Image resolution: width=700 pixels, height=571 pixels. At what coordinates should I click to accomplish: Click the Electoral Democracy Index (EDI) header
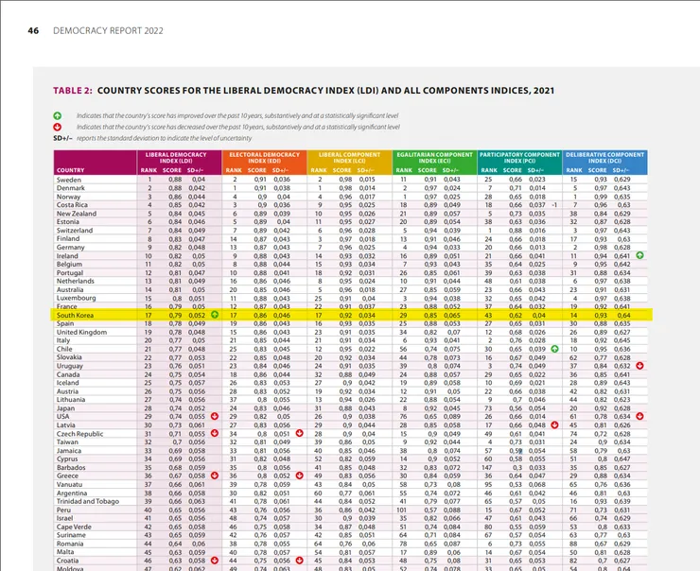click(x=264, y=158)
